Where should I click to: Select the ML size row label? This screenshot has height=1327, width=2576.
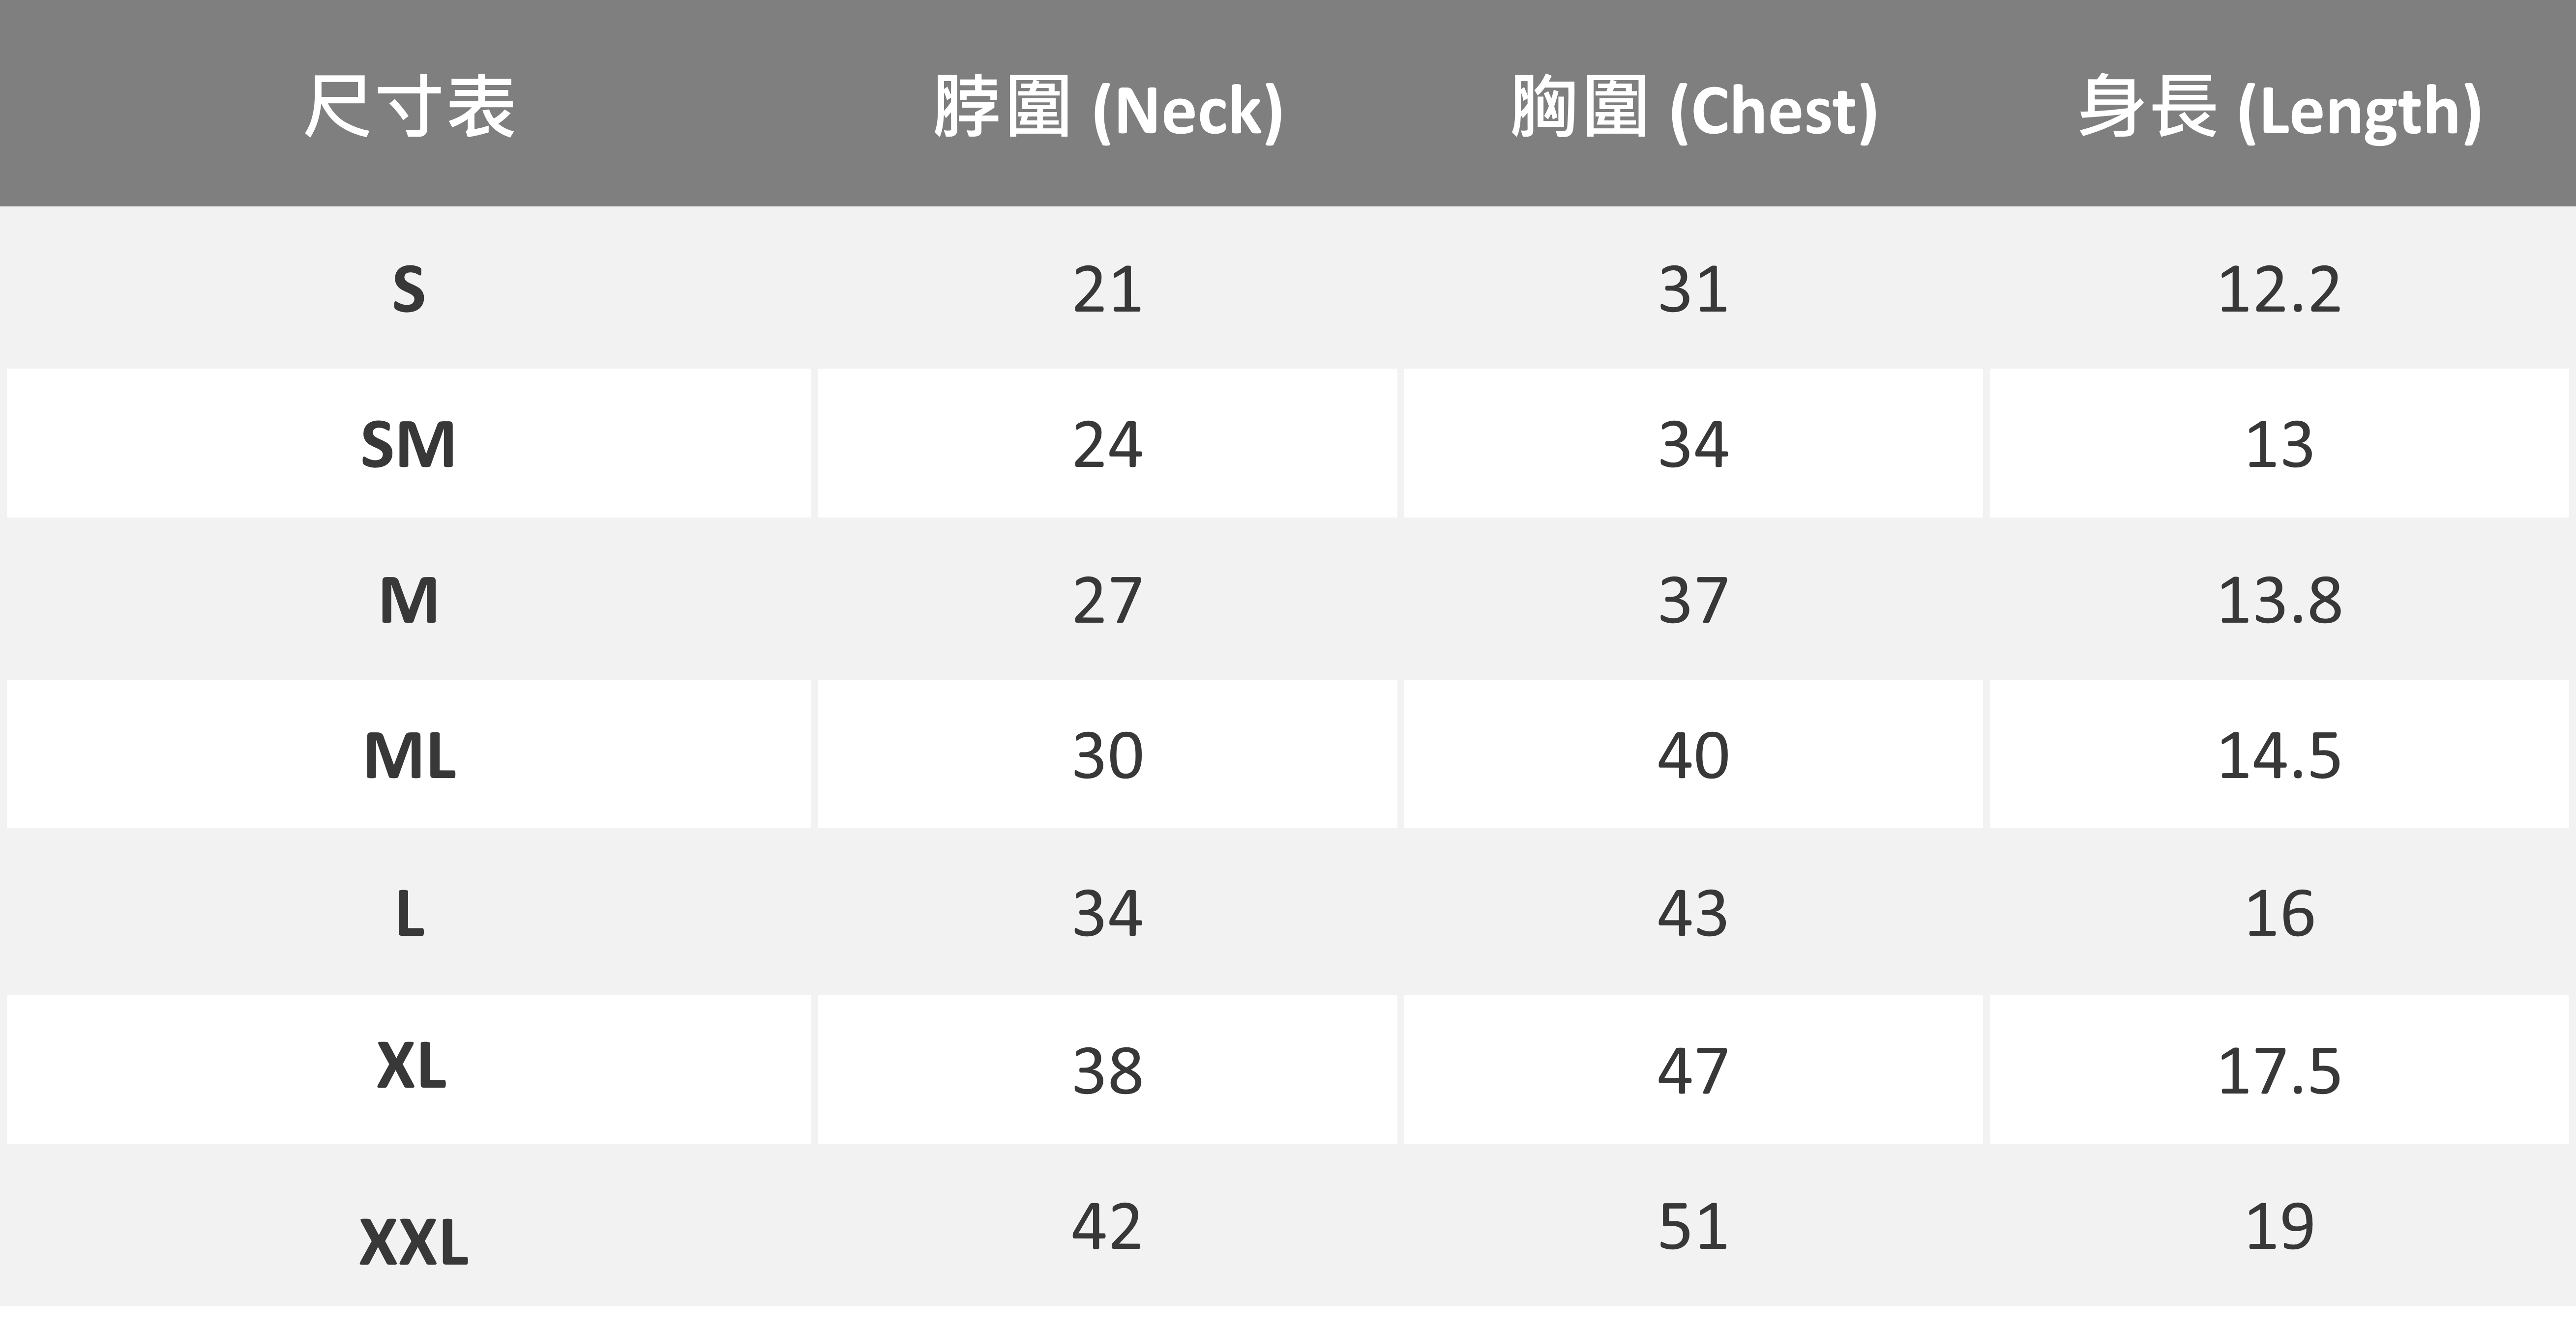[x=409, y=755]
